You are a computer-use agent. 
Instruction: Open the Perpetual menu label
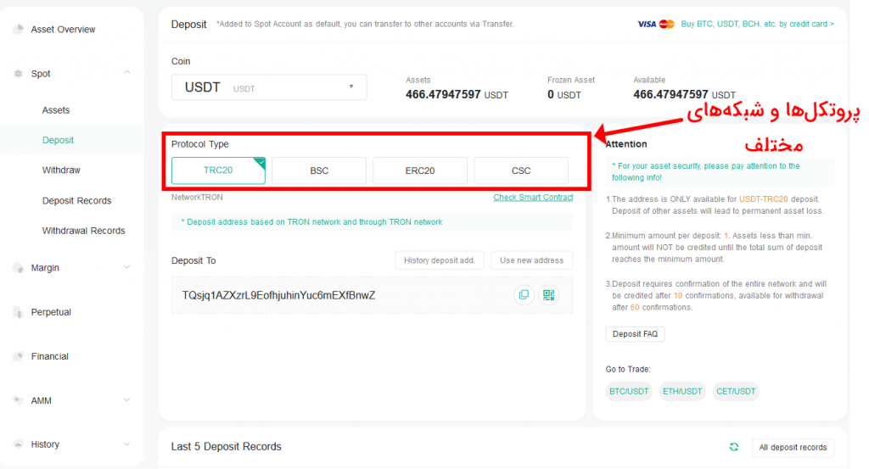point(51,312)
